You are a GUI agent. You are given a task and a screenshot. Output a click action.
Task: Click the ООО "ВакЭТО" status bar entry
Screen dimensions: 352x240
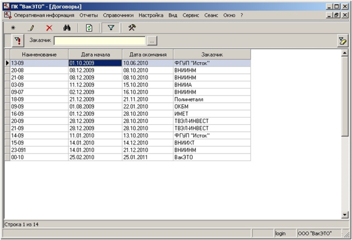pos(319,234)
